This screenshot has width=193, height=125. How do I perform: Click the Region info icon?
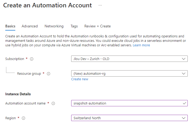click(x=23, y=118)
